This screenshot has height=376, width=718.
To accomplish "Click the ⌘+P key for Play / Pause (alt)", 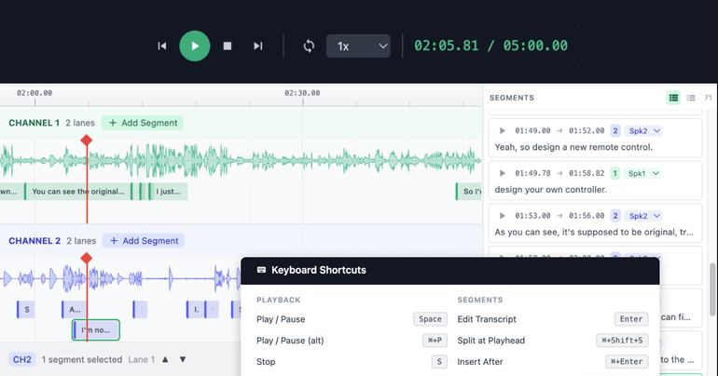I will point(435,341).
